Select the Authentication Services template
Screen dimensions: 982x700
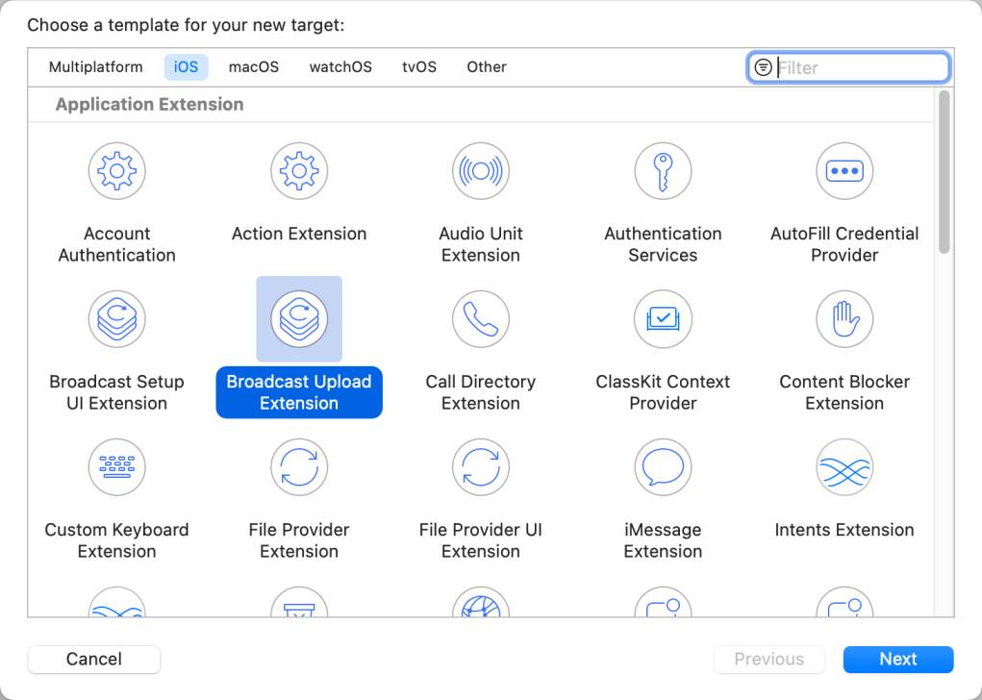(663, 197)
